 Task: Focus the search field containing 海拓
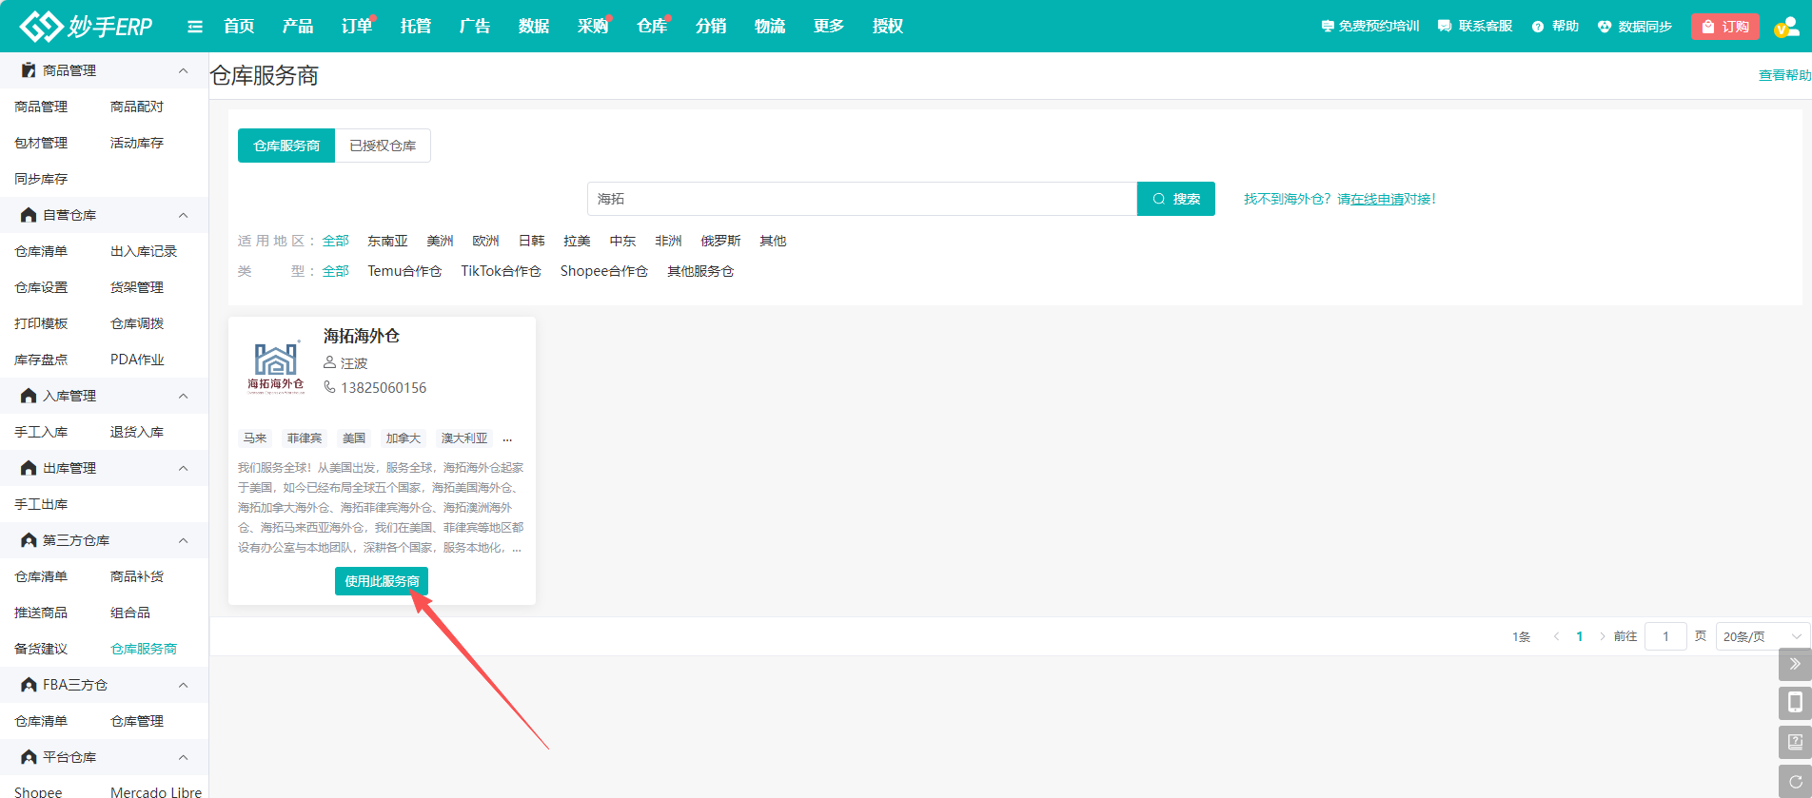[862, 199]
